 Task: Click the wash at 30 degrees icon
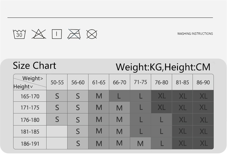point(19,34)
